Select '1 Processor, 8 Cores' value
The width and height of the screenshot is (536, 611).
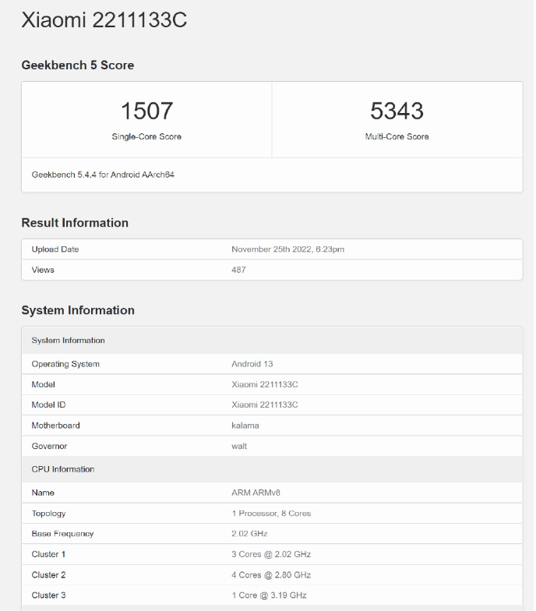271,514
